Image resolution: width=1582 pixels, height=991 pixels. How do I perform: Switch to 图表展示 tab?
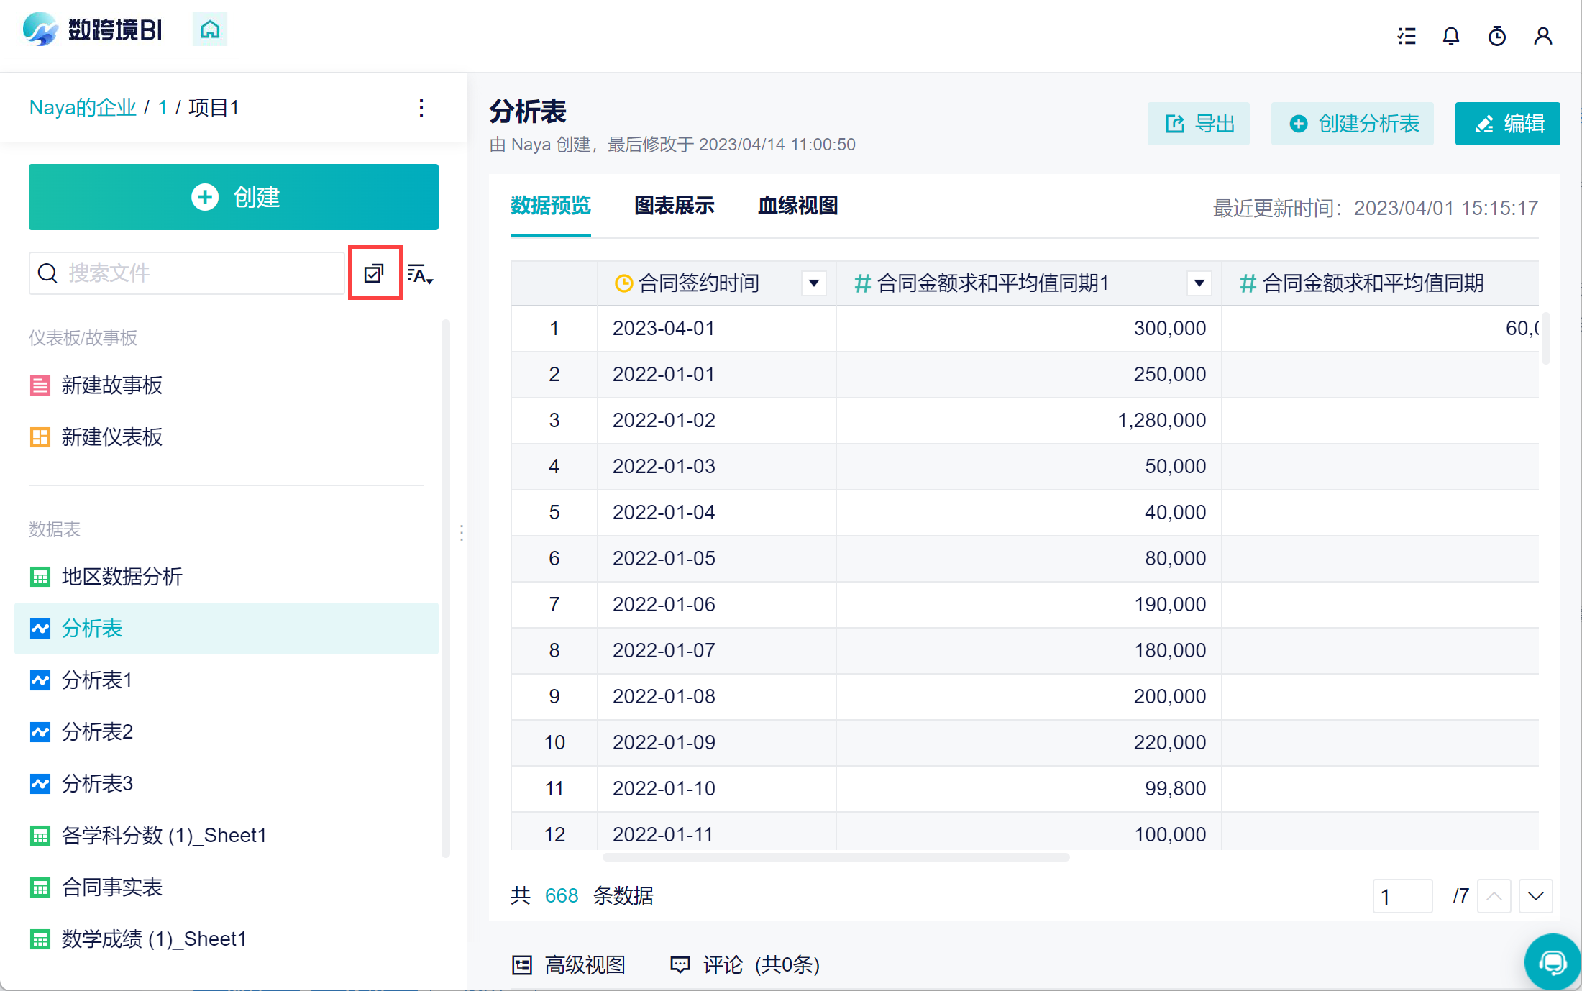(x=674, y=206)
